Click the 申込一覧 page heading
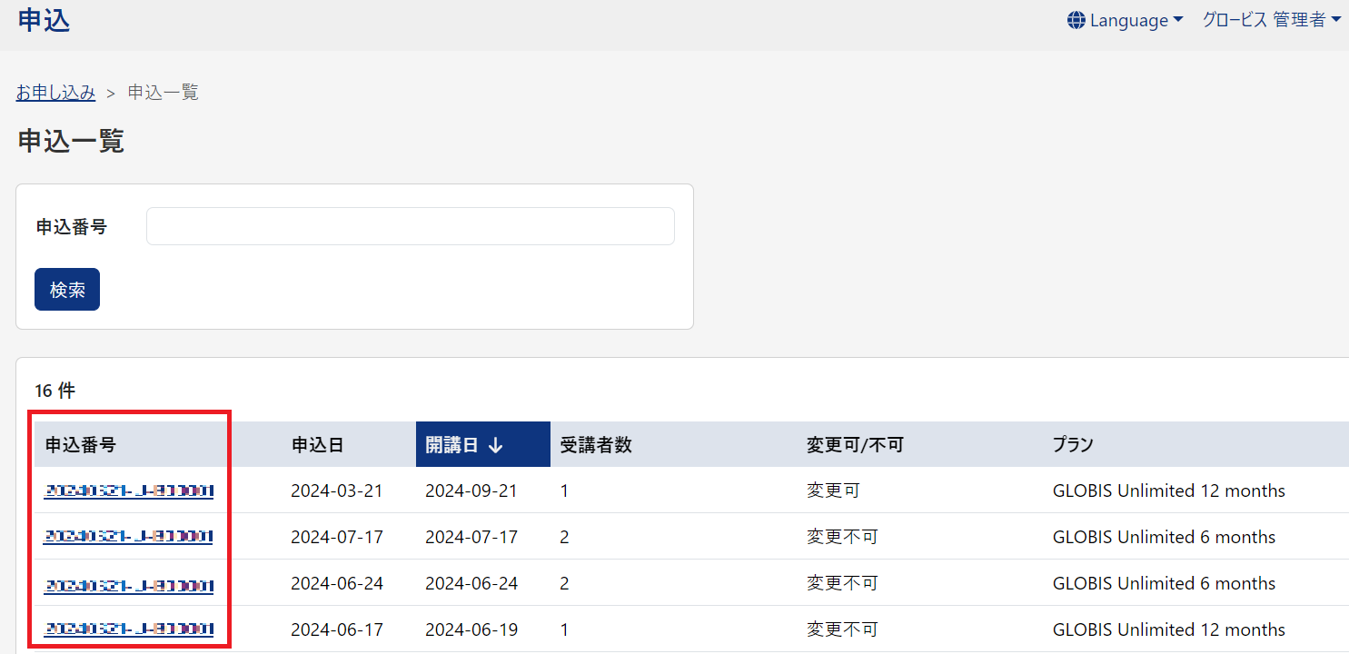The height and width of the screenshot is (654, 1349). [71, 141]
